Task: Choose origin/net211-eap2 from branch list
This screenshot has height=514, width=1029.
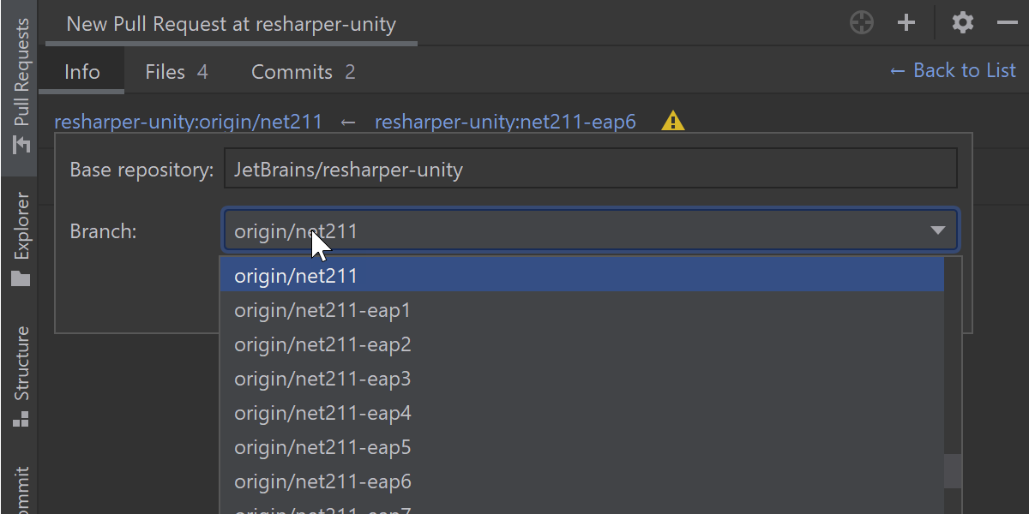Action: tap(582, 344)
